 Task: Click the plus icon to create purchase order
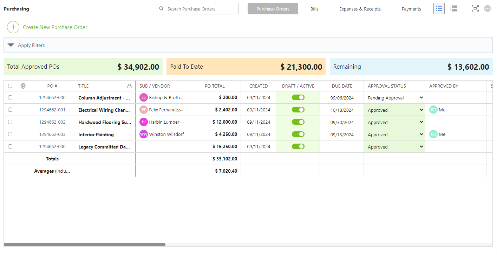pos(13,27)
